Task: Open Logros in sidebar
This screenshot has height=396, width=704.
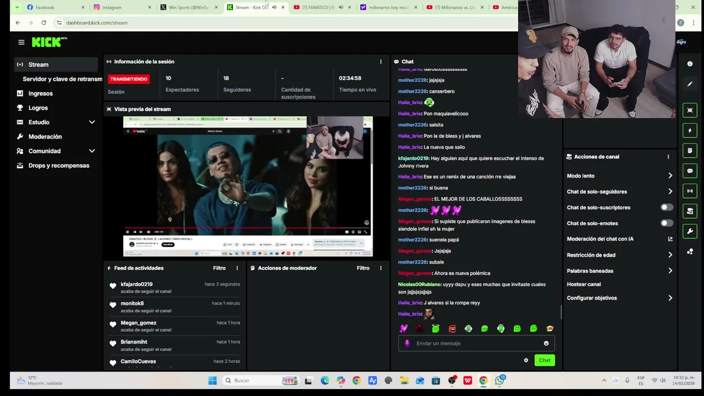Action: tap(38, 108)
